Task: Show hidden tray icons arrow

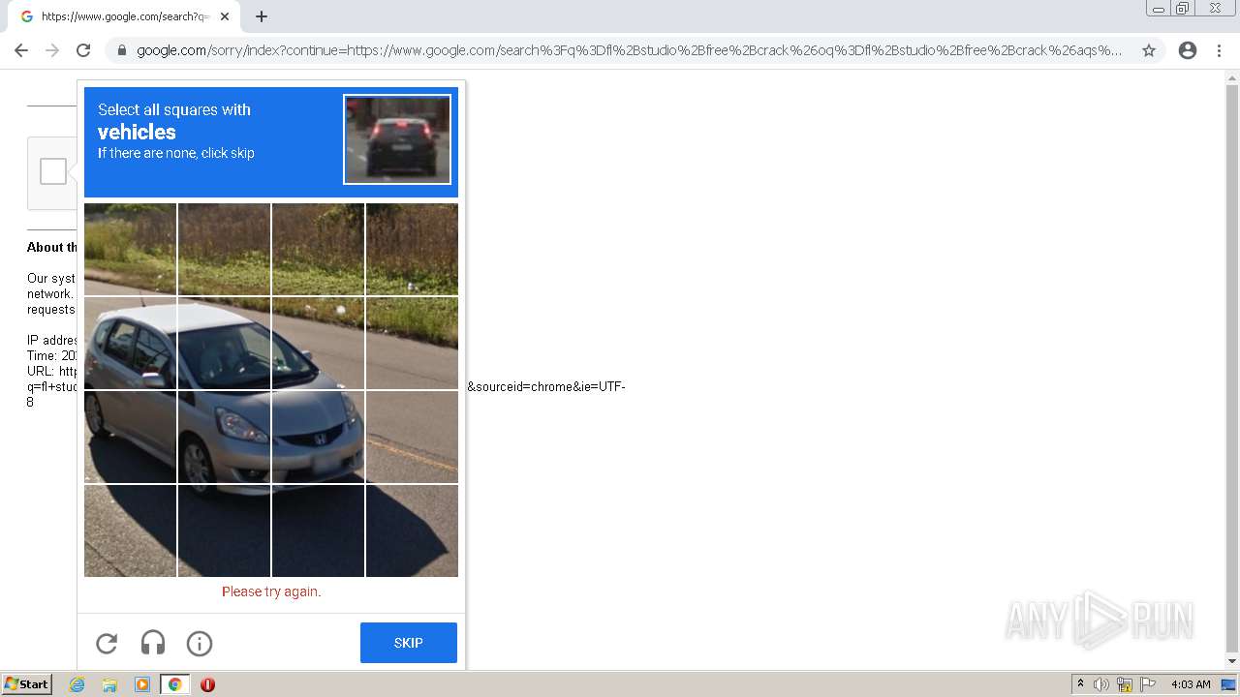Action: coord(1080,684)
